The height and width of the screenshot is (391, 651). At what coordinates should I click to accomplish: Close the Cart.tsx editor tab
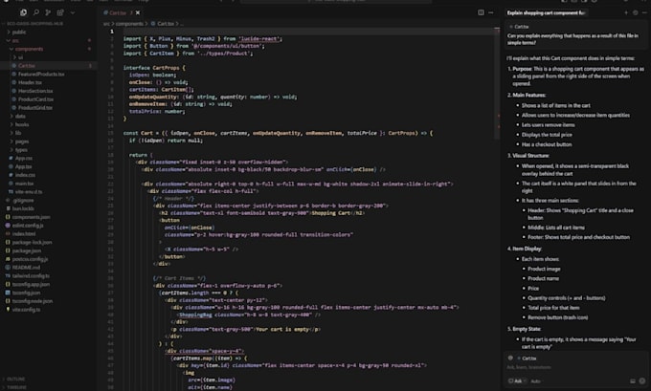point(138,12)
